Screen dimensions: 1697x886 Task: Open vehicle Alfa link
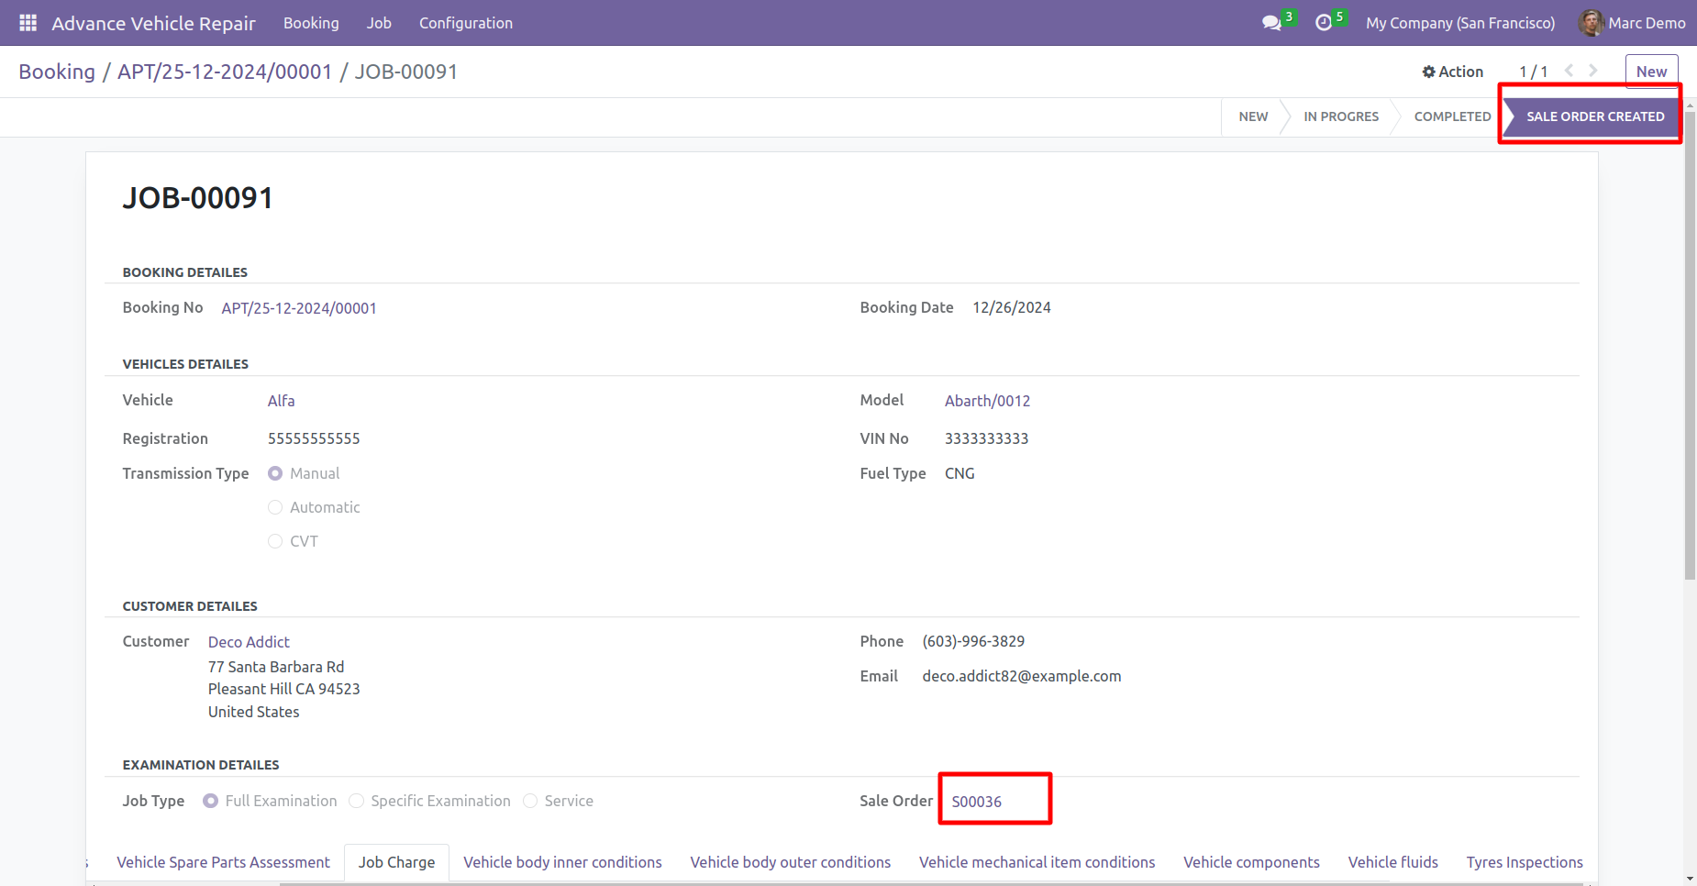click(x=281, y=401)
